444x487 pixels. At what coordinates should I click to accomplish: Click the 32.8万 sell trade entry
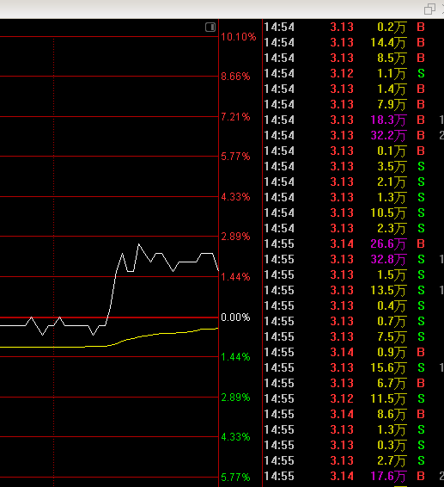point(354,259)
